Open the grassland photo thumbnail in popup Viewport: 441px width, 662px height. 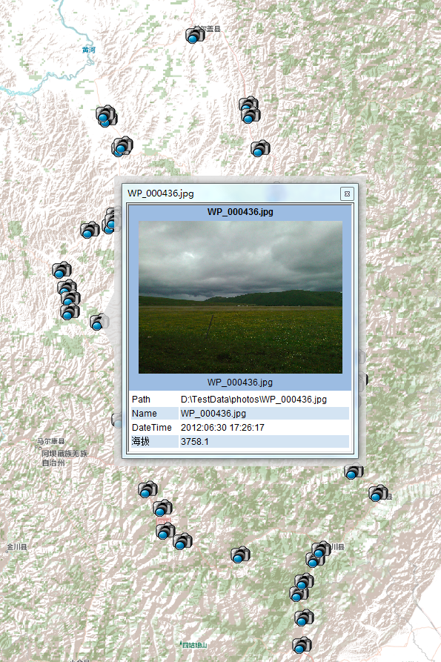coord(241,297)
